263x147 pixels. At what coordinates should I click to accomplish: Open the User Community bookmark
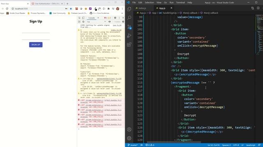pyautogui.click(x=58, y=13)
